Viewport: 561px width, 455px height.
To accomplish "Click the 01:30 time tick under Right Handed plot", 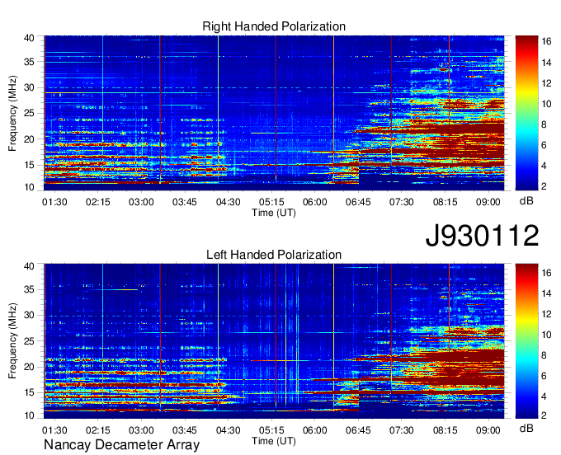I will tap(54, 202).
